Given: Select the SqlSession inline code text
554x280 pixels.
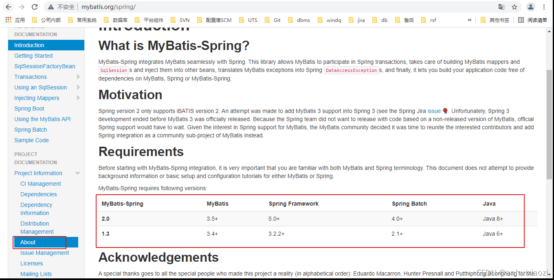Looking at the screenshot, I should (x=114, y=70).
